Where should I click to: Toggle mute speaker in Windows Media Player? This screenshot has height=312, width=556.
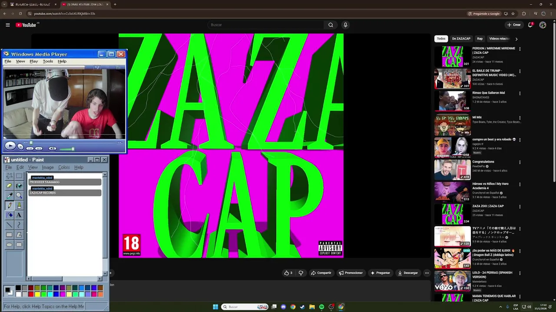(53, 149)
